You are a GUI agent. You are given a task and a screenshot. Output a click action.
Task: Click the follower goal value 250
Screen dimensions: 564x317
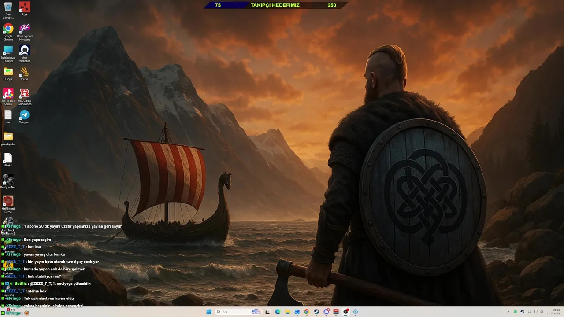coord(332,5)
